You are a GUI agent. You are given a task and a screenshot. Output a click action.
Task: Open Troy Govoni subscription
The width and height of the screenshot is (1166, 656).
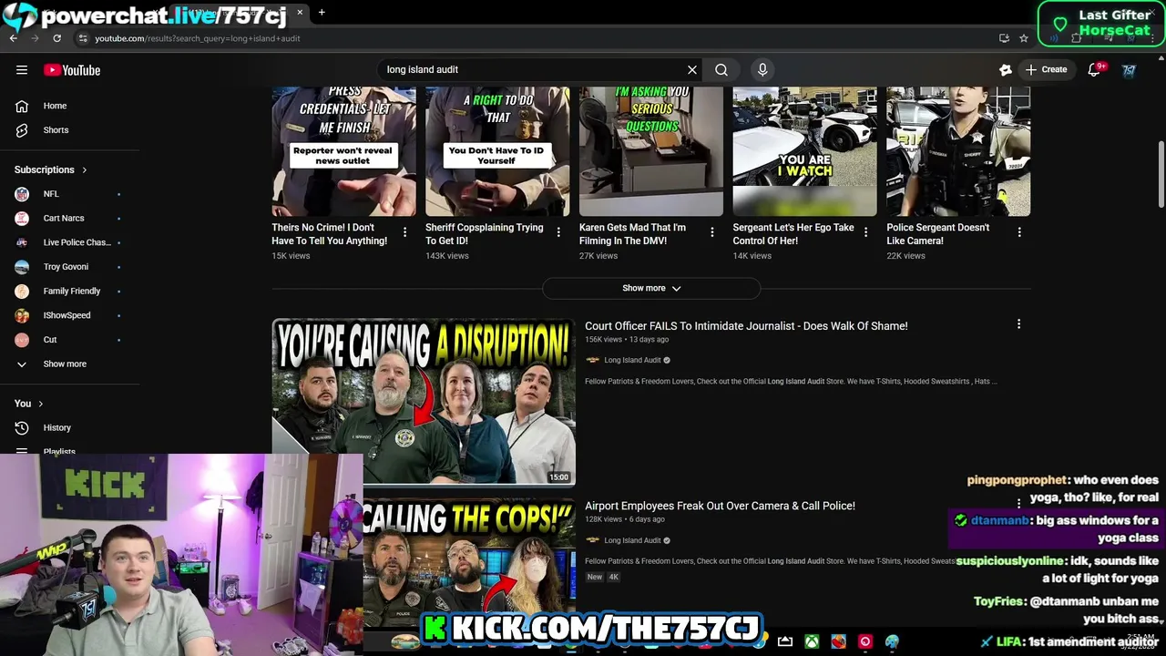[x=66, y=267]
